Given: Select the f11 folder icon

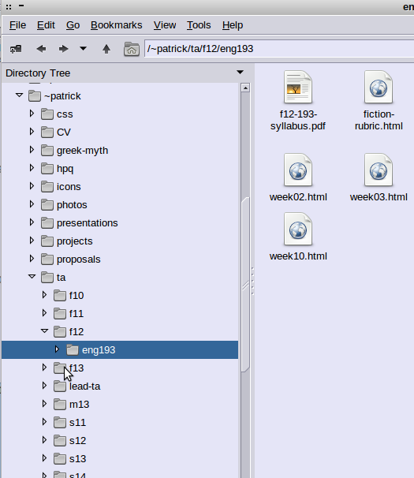Looking at the screenshot, I should [60, 313].
